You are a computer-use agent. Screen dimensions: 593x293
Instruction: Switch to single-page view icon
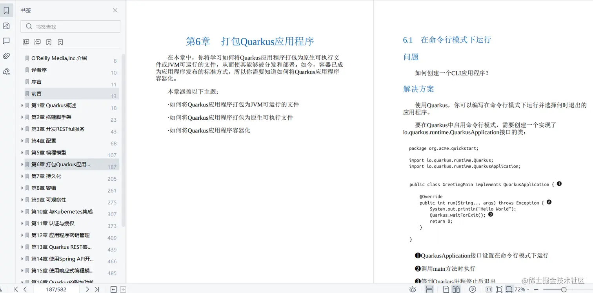click(x=446, y=289)
